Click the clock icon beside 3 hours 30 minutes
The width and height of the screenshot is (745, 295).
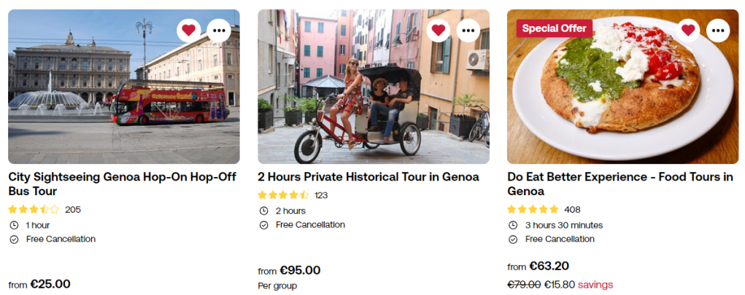513,225
